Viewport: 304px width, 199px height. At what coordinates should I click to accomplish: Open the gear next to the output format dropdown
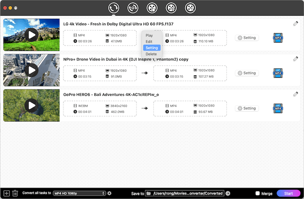[x=109, y=193]
